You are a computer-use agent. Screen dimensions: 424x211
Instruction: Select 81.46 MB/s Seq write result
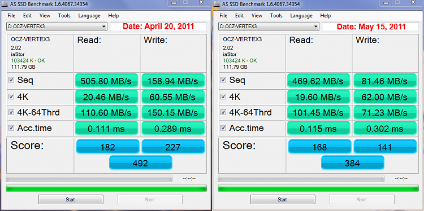click(x=385, y=81)
